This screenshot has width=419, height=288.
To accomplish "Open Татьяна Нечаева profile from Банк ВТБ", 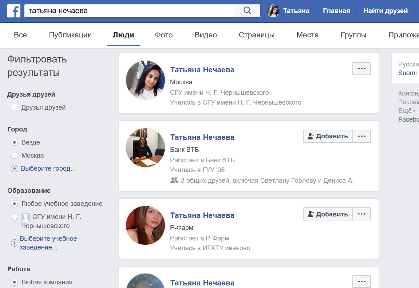I will (x=202, y=137).
